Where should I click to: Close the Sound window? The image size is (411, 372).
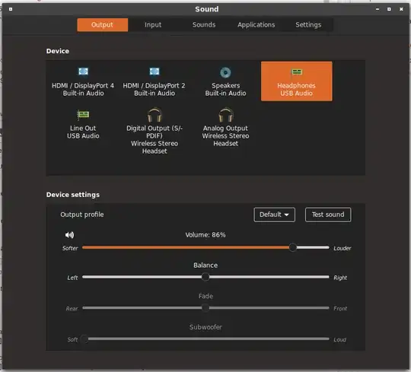(x=401, y=9)
